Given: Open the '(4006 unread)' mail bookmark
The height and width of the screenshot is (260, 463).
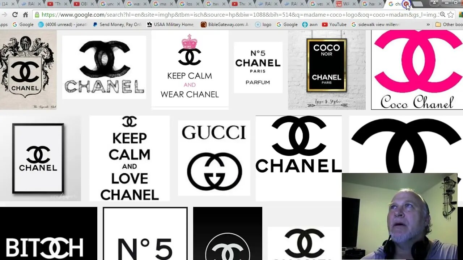Looking at the screenshot, I should pos(63,25).
